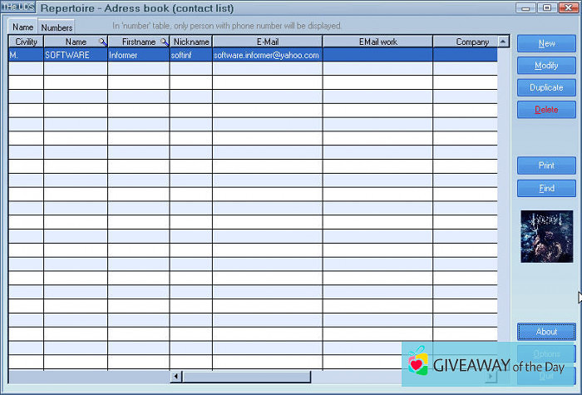Click the red Delete button

click(546, 109)
